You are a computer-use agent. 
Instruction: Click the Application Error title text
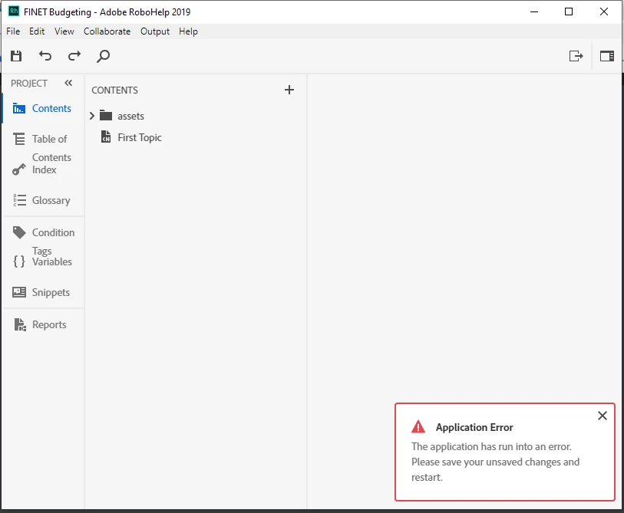pyautogui.click(x=474, y=427)
